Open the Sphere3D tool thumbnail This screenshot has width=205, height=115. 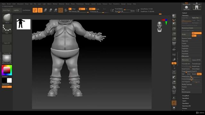coord(186,8)
